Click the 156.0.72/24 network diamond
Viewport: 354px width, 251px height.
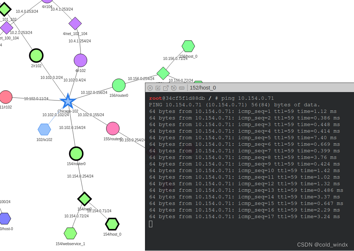pos(163,73)
